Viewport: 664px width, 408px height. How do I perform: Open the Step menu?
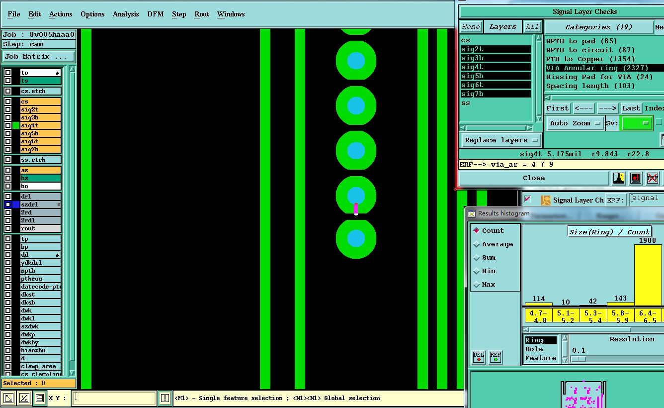coord(179,14)
